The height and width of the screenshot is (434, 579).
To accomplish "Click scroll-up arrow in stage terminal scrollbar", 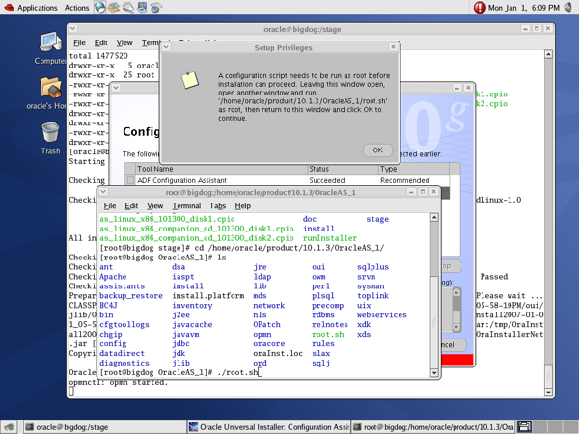I will (x=548, y=54).
